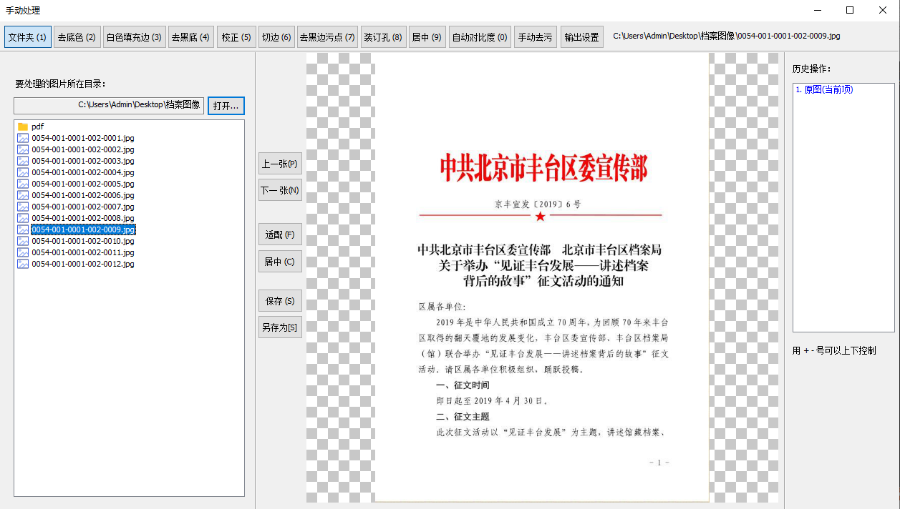900x509 pixels.
Task: Click image icon of 0054-001-0001-002-0012.jpg
Action: [x=23, y=264]
